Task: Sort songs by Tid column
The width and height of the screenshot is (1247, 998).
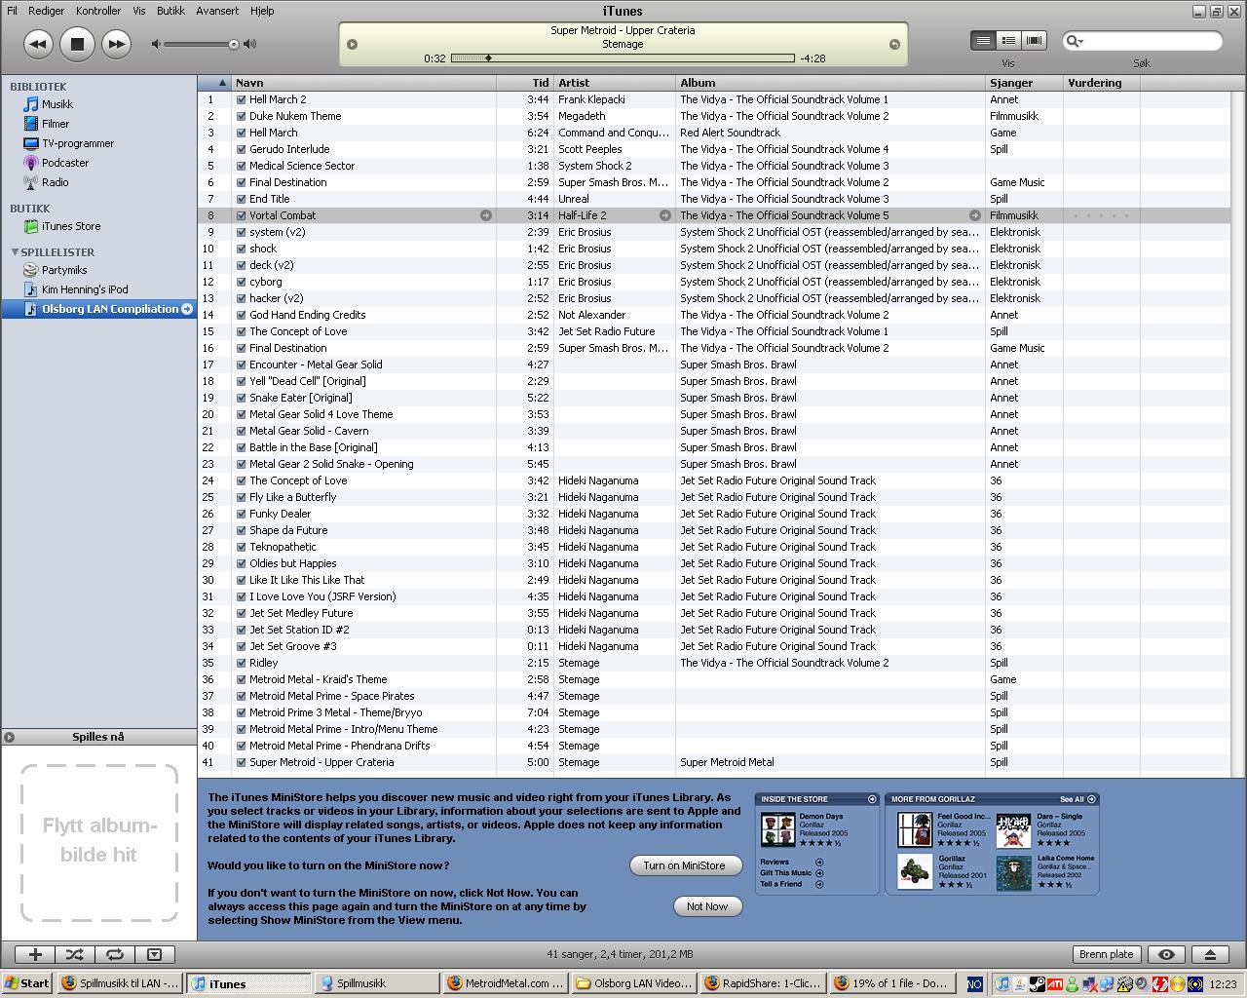Action: (525, 83)
